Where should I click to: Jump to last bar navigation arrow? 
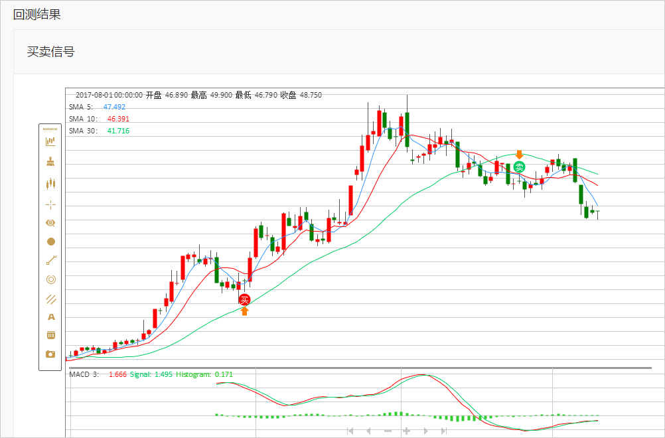(x=443, y=431)
